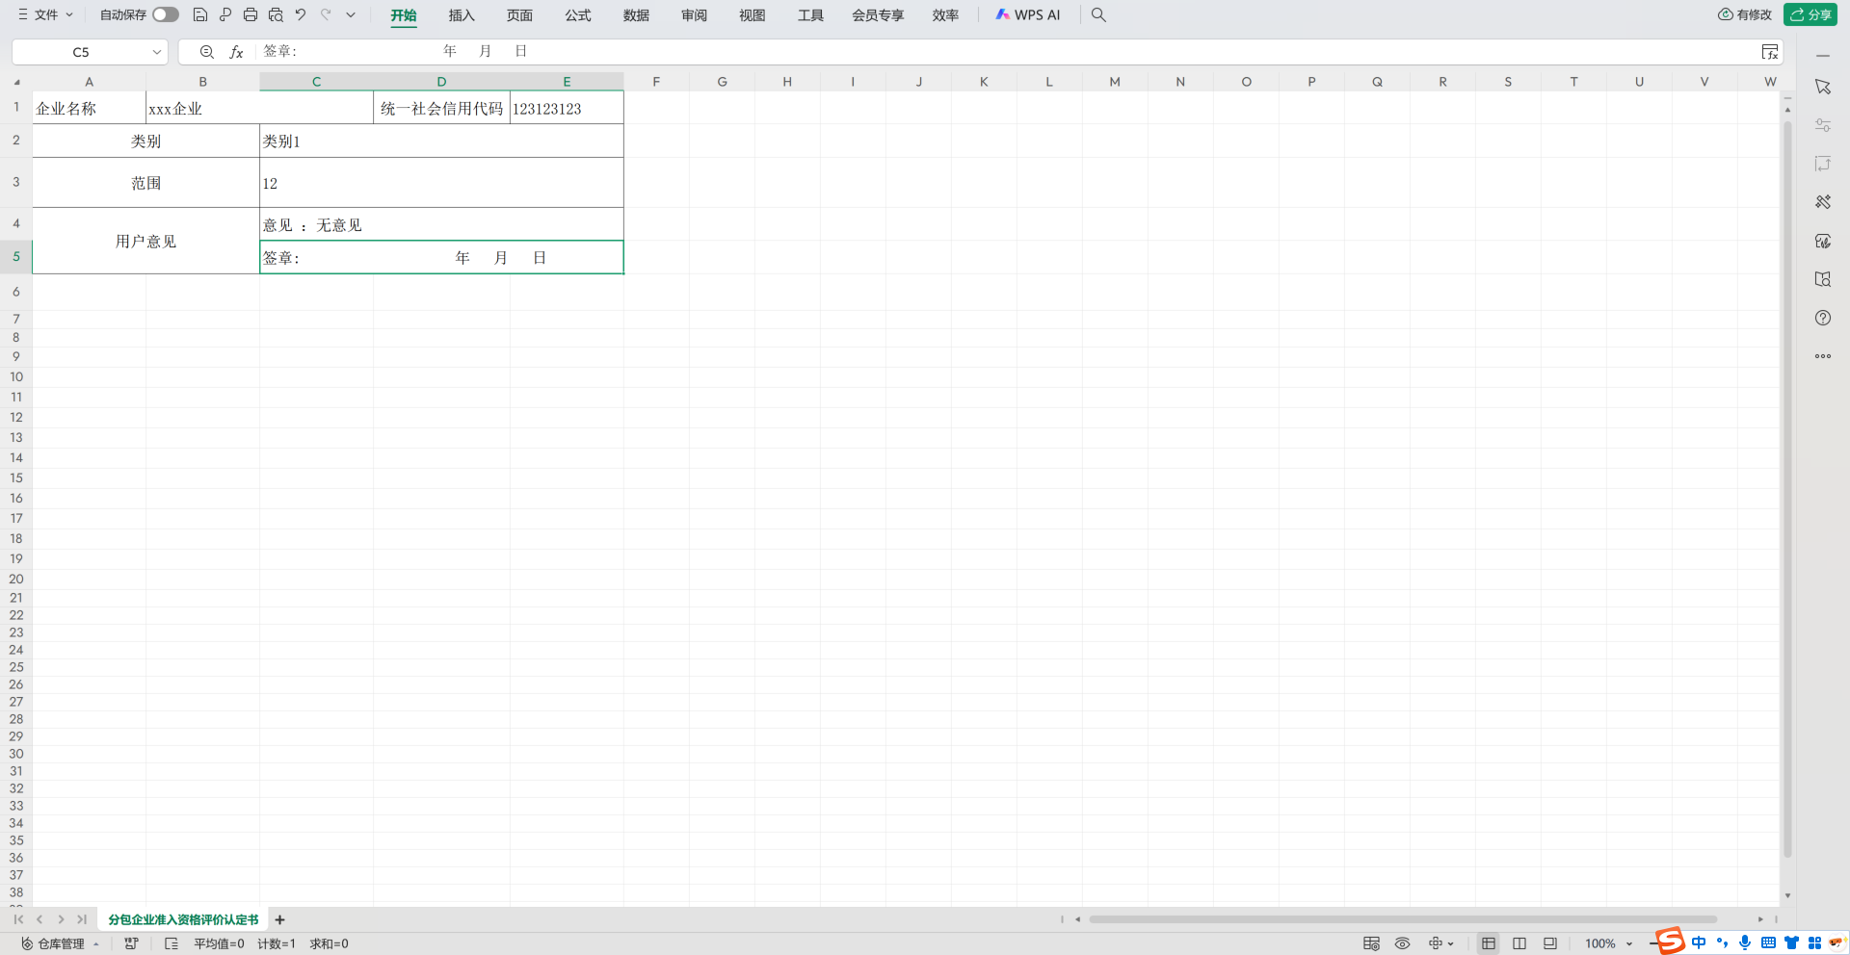Open the 仓库管理 status bar menu
1850x955 pixels.
tap(60, 943)
